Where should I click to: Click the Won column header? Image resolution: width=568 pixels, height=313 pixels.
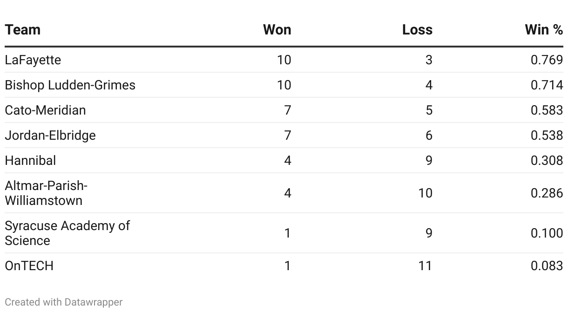277,30
